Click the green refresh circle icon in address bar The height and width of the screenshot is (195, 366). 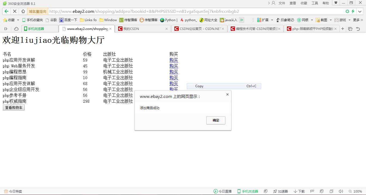347,11
